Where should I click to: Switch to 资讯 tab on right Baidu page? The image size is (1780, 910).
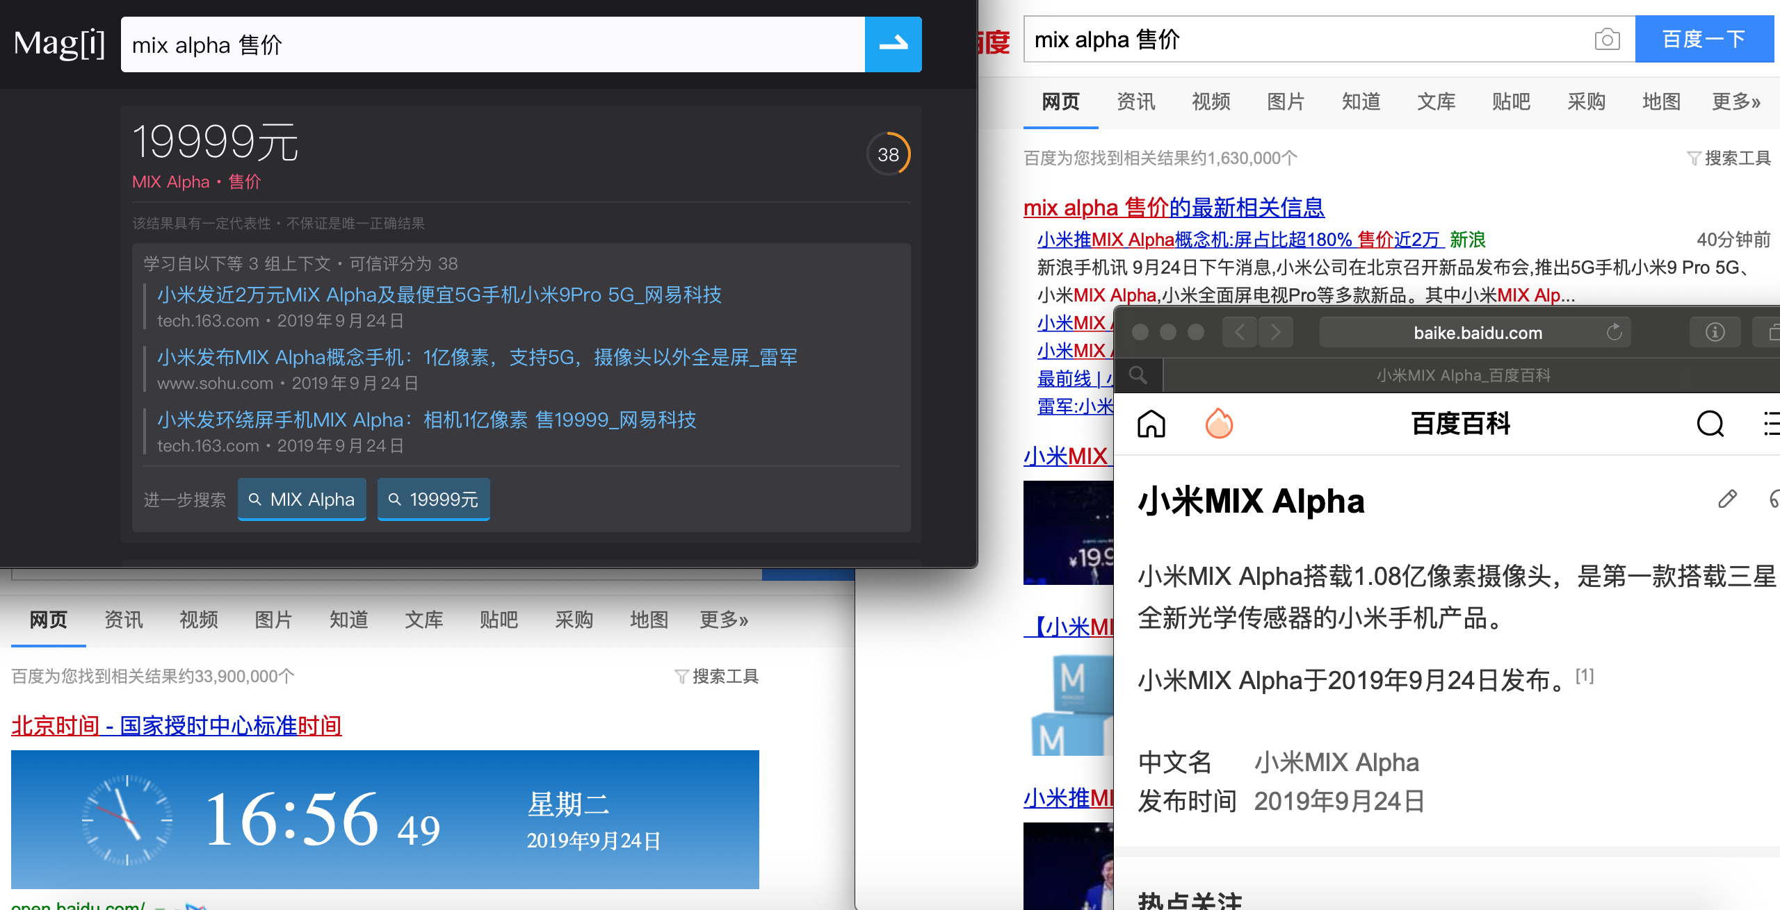pos(1135,102)
